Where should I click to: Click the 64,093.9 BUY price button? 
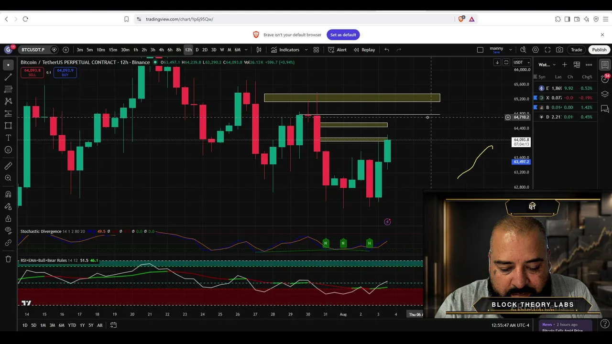tap(65, 73)
